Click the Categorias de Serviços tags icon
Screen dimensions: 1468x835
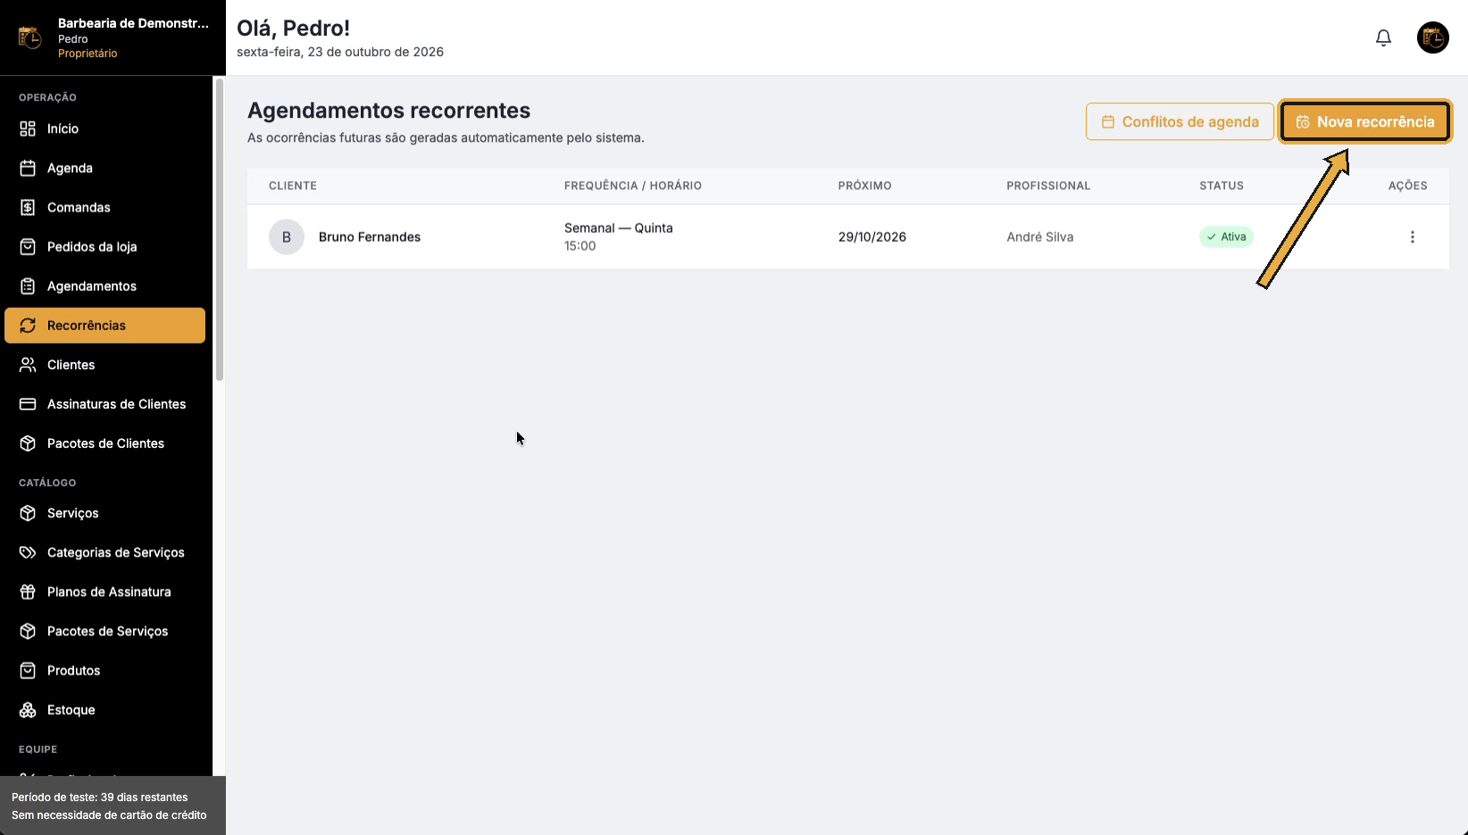pos(28,552)
